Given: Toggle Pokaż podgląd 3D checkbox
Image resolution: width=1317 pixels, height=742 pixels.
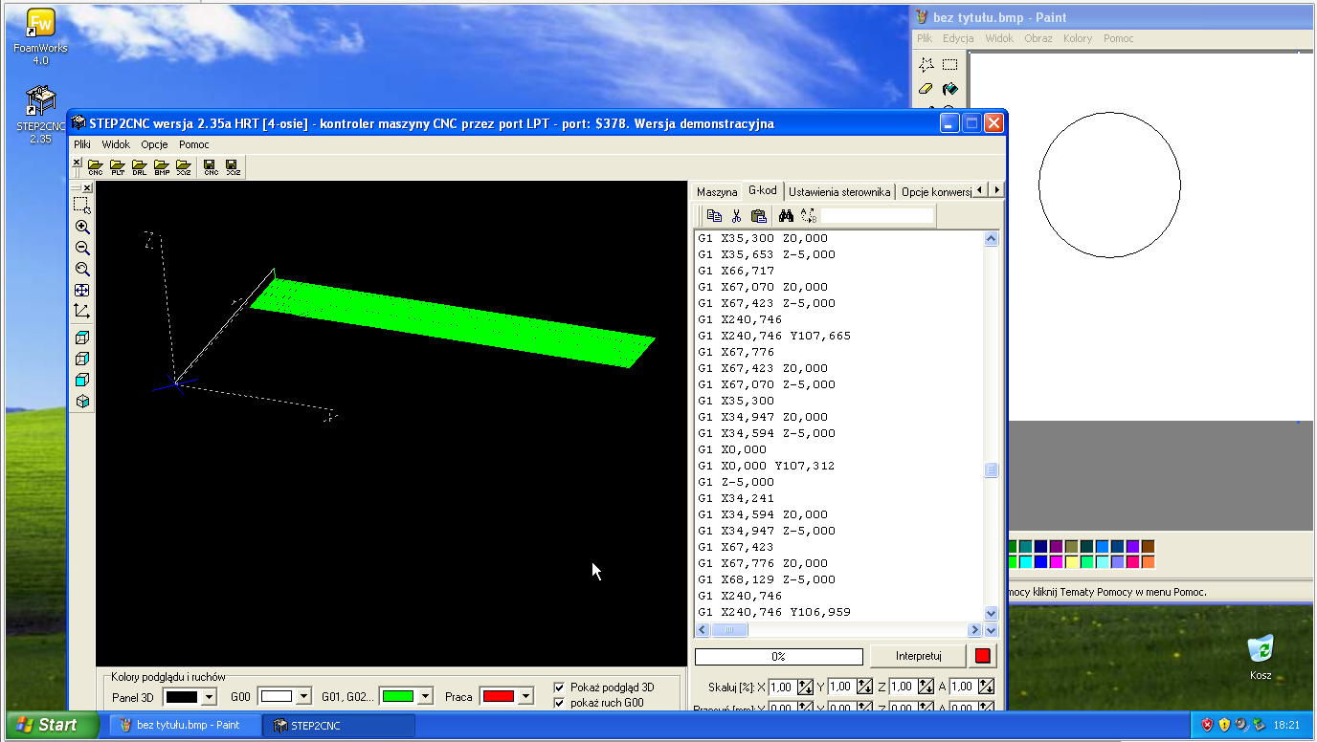Looking at the screenshot, I should click(x=559, y=687).
